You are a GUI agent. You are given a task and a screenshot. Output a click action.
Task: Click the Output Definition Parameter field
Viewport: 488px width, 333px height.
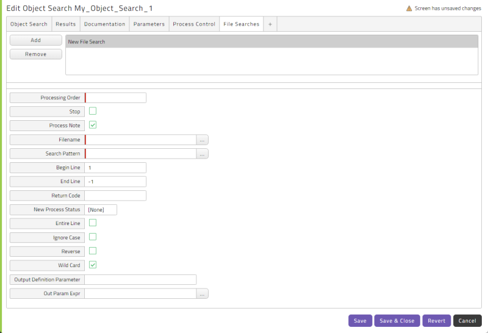[x=140, y=279]
